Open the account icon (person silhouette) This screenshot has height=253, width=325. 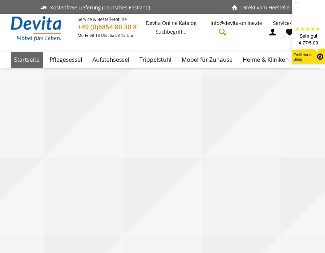point(273,32)
